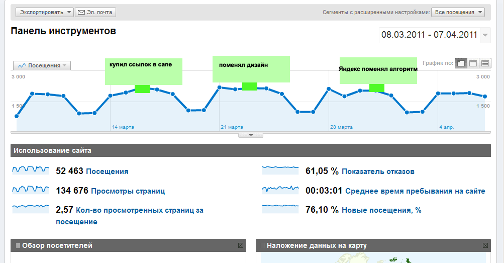
Task: Click the 14 марта axis label
Action: pyautogui.click(x=123, y=127)
